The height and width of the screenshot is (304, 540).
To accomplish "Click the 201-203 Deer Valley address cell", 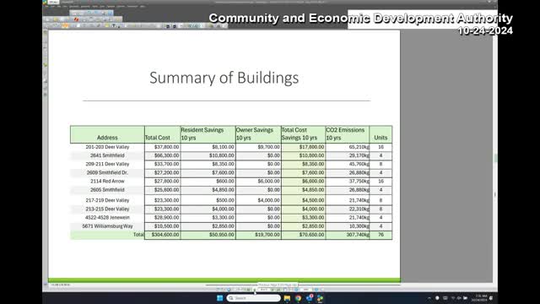I will click(107, 147).
